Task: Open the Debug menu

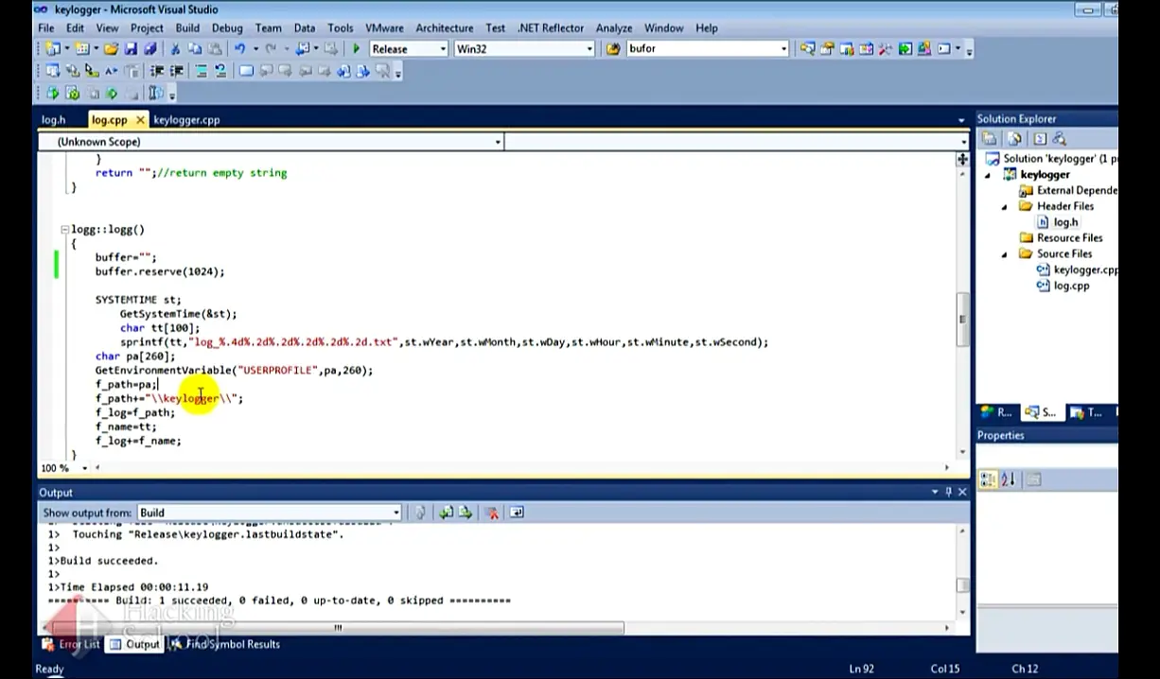Action: point(227,27)
